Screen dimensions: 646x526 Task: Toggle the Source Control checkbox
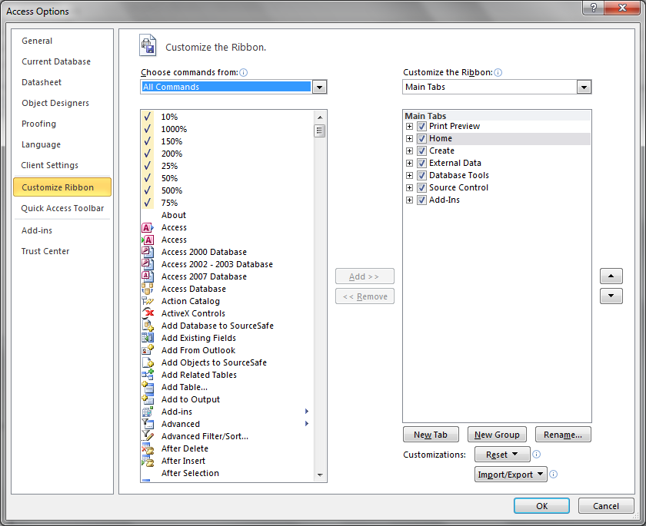coord(421,188)
